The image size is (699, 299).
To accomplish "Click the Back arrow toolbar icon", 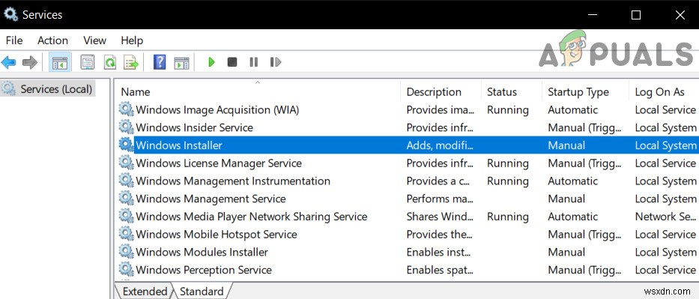I will [x=8, y=62].
